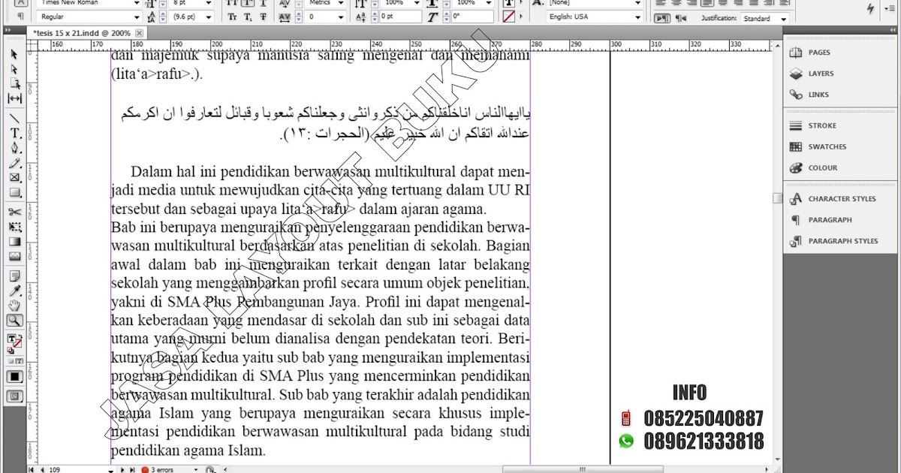Screen dimensions: 901x473
Task: Select the Direct Selection tool
Action: point(14,68)
